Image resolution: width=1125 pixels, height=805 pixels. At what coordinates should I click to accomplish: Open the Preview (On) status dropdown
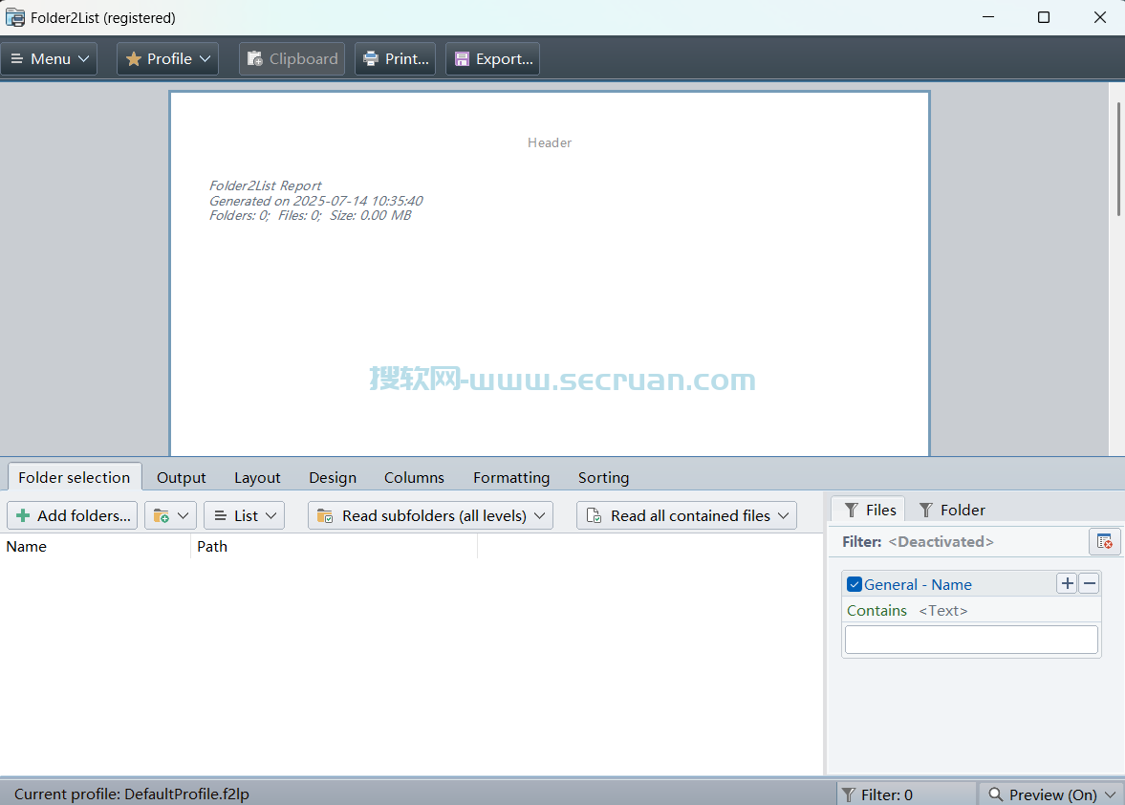tap(1051, 794)
